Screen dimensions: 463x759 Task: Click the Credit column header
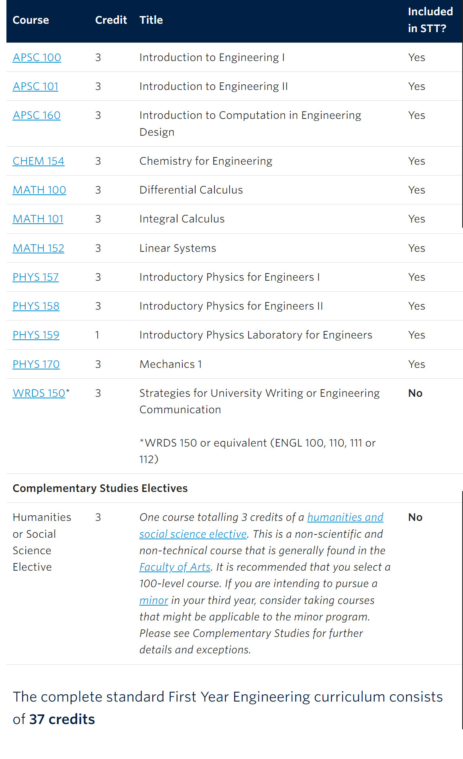coord(111,20)
